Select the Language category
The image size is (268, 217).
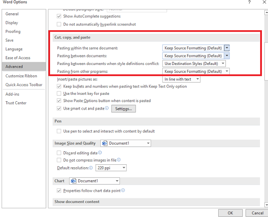click(x=24, y=49)
